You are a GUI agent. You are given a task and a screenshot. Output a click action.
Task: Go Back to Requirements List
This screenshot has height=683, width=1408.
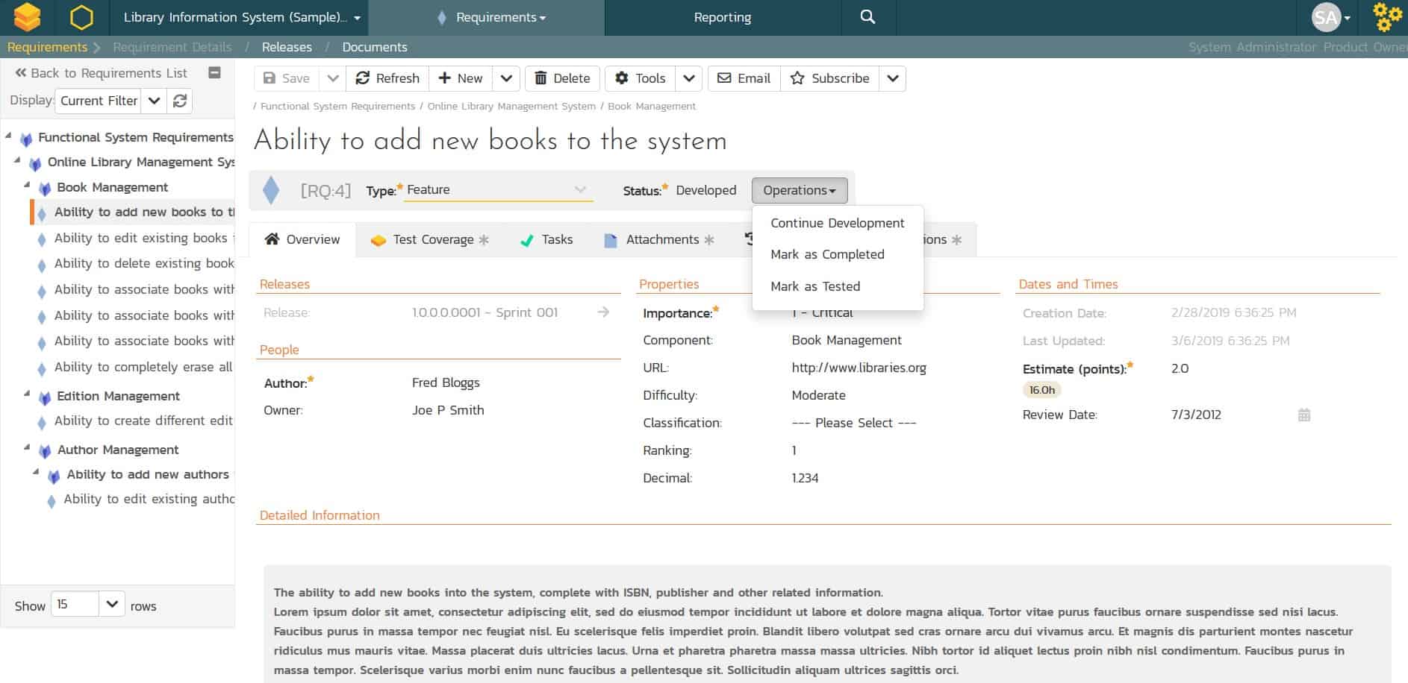pyautogui.click(x=101, y=73)
